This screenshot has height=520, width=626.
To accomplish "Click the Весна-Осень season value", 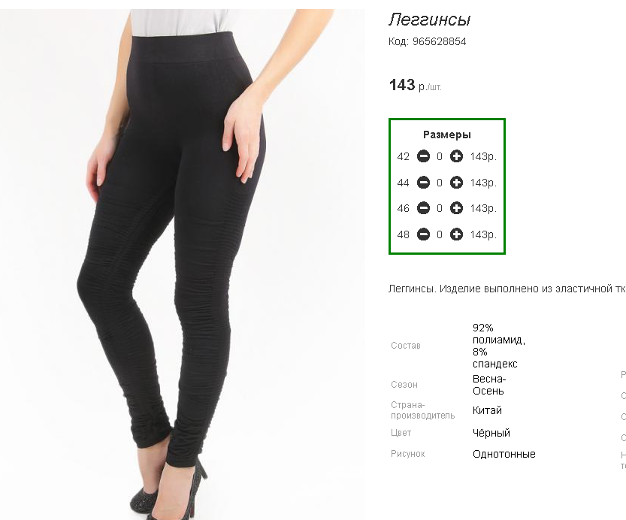I will point(489,385).
